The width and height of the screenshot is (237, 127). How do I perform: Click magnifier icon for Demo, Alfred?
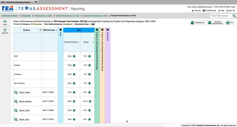click(x=16, y=92)
